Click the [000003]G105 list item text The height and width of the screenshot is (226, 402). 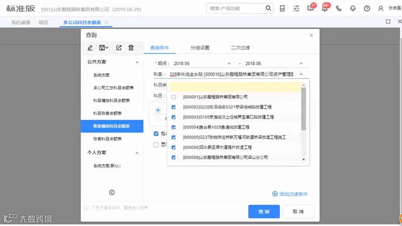229,117
